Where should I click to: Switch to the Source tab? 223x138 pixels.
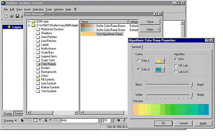(19, 113)
